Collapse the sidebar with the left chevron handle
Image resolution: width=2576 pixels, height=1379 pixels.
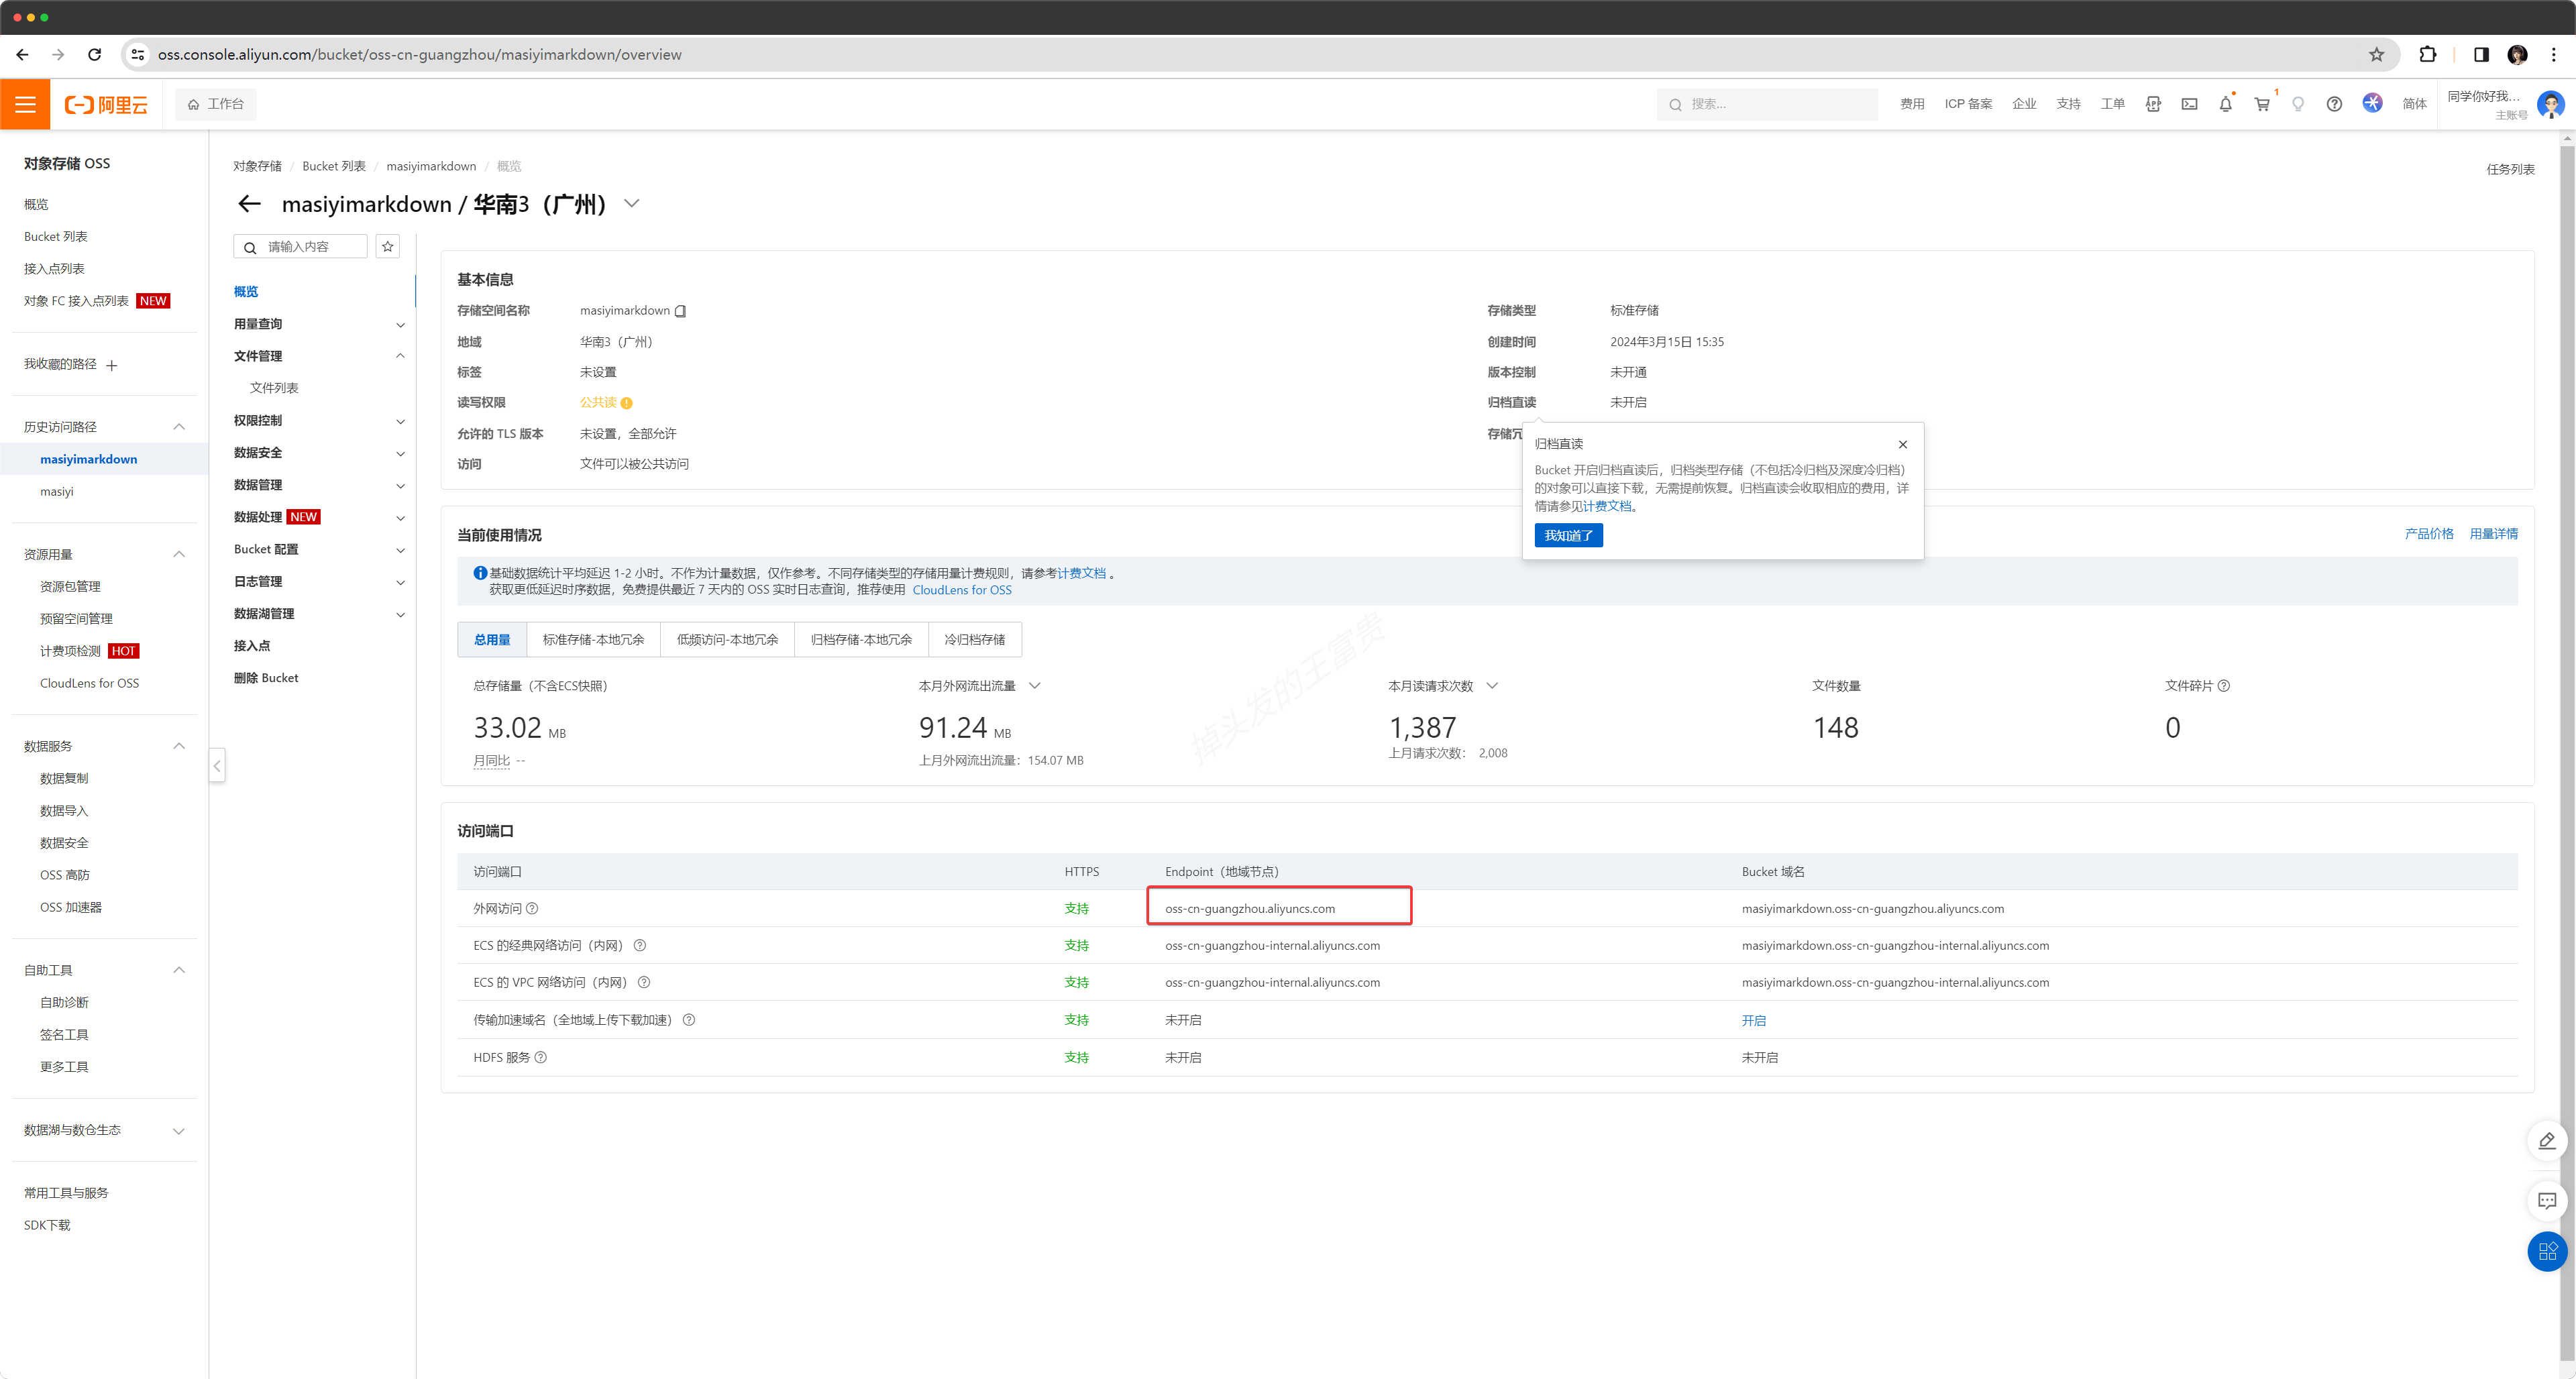(217, 766)
